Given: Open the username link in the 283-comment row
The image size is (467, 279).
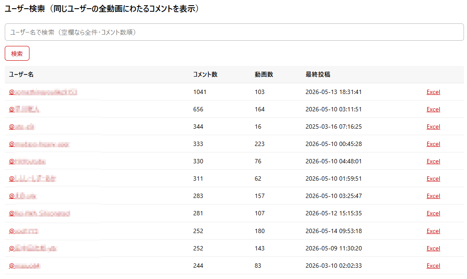Looking at the screenshot, I should pyautogui.click(x=23, y=196).
